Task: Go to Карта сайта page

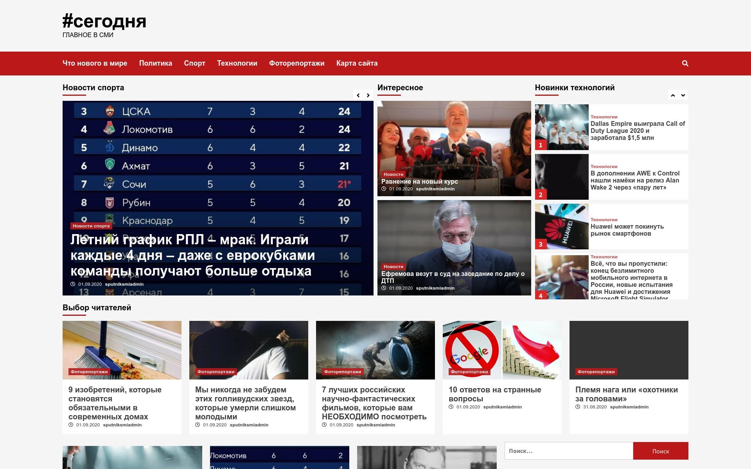Action: click(x=357, y=63)
